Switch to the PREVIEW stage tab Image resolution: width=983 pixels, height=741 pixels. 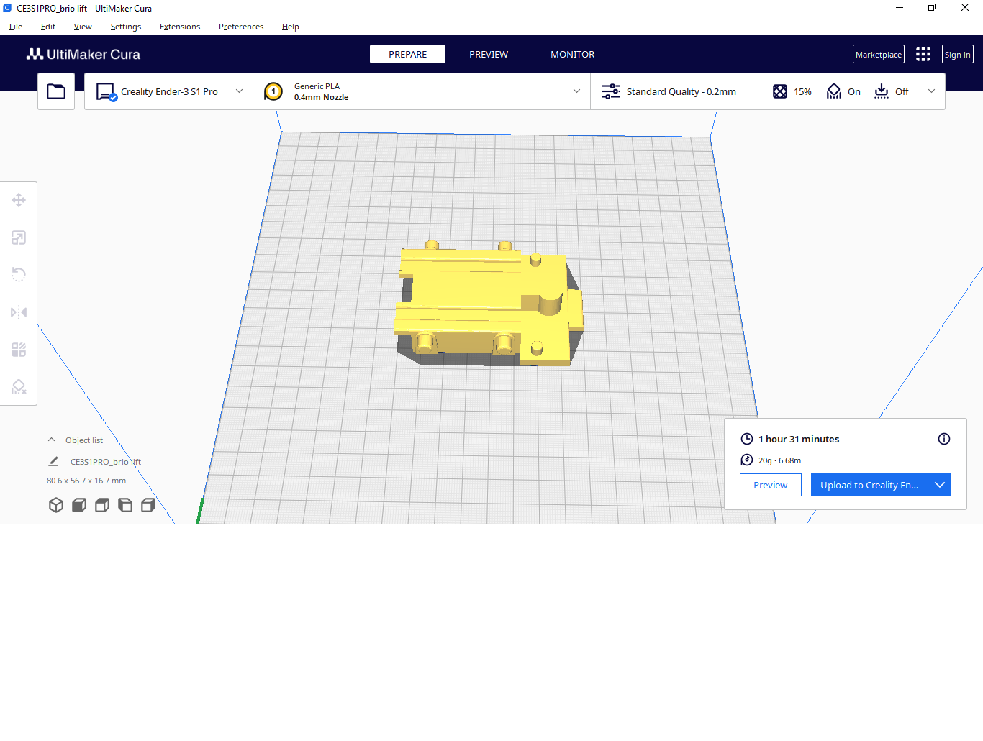[x=489, y=54]
